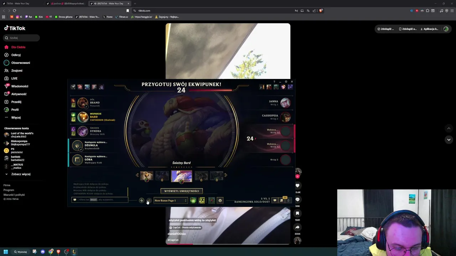Viewport: 456px width, 256px height.
Task: Change the second summoner spell slot
Action: [202, 201]
